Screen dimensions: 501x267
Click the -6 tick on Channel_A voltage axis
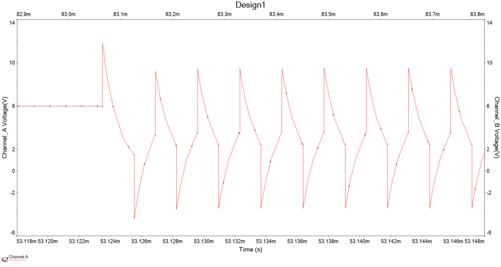click(x=12, y=233)
